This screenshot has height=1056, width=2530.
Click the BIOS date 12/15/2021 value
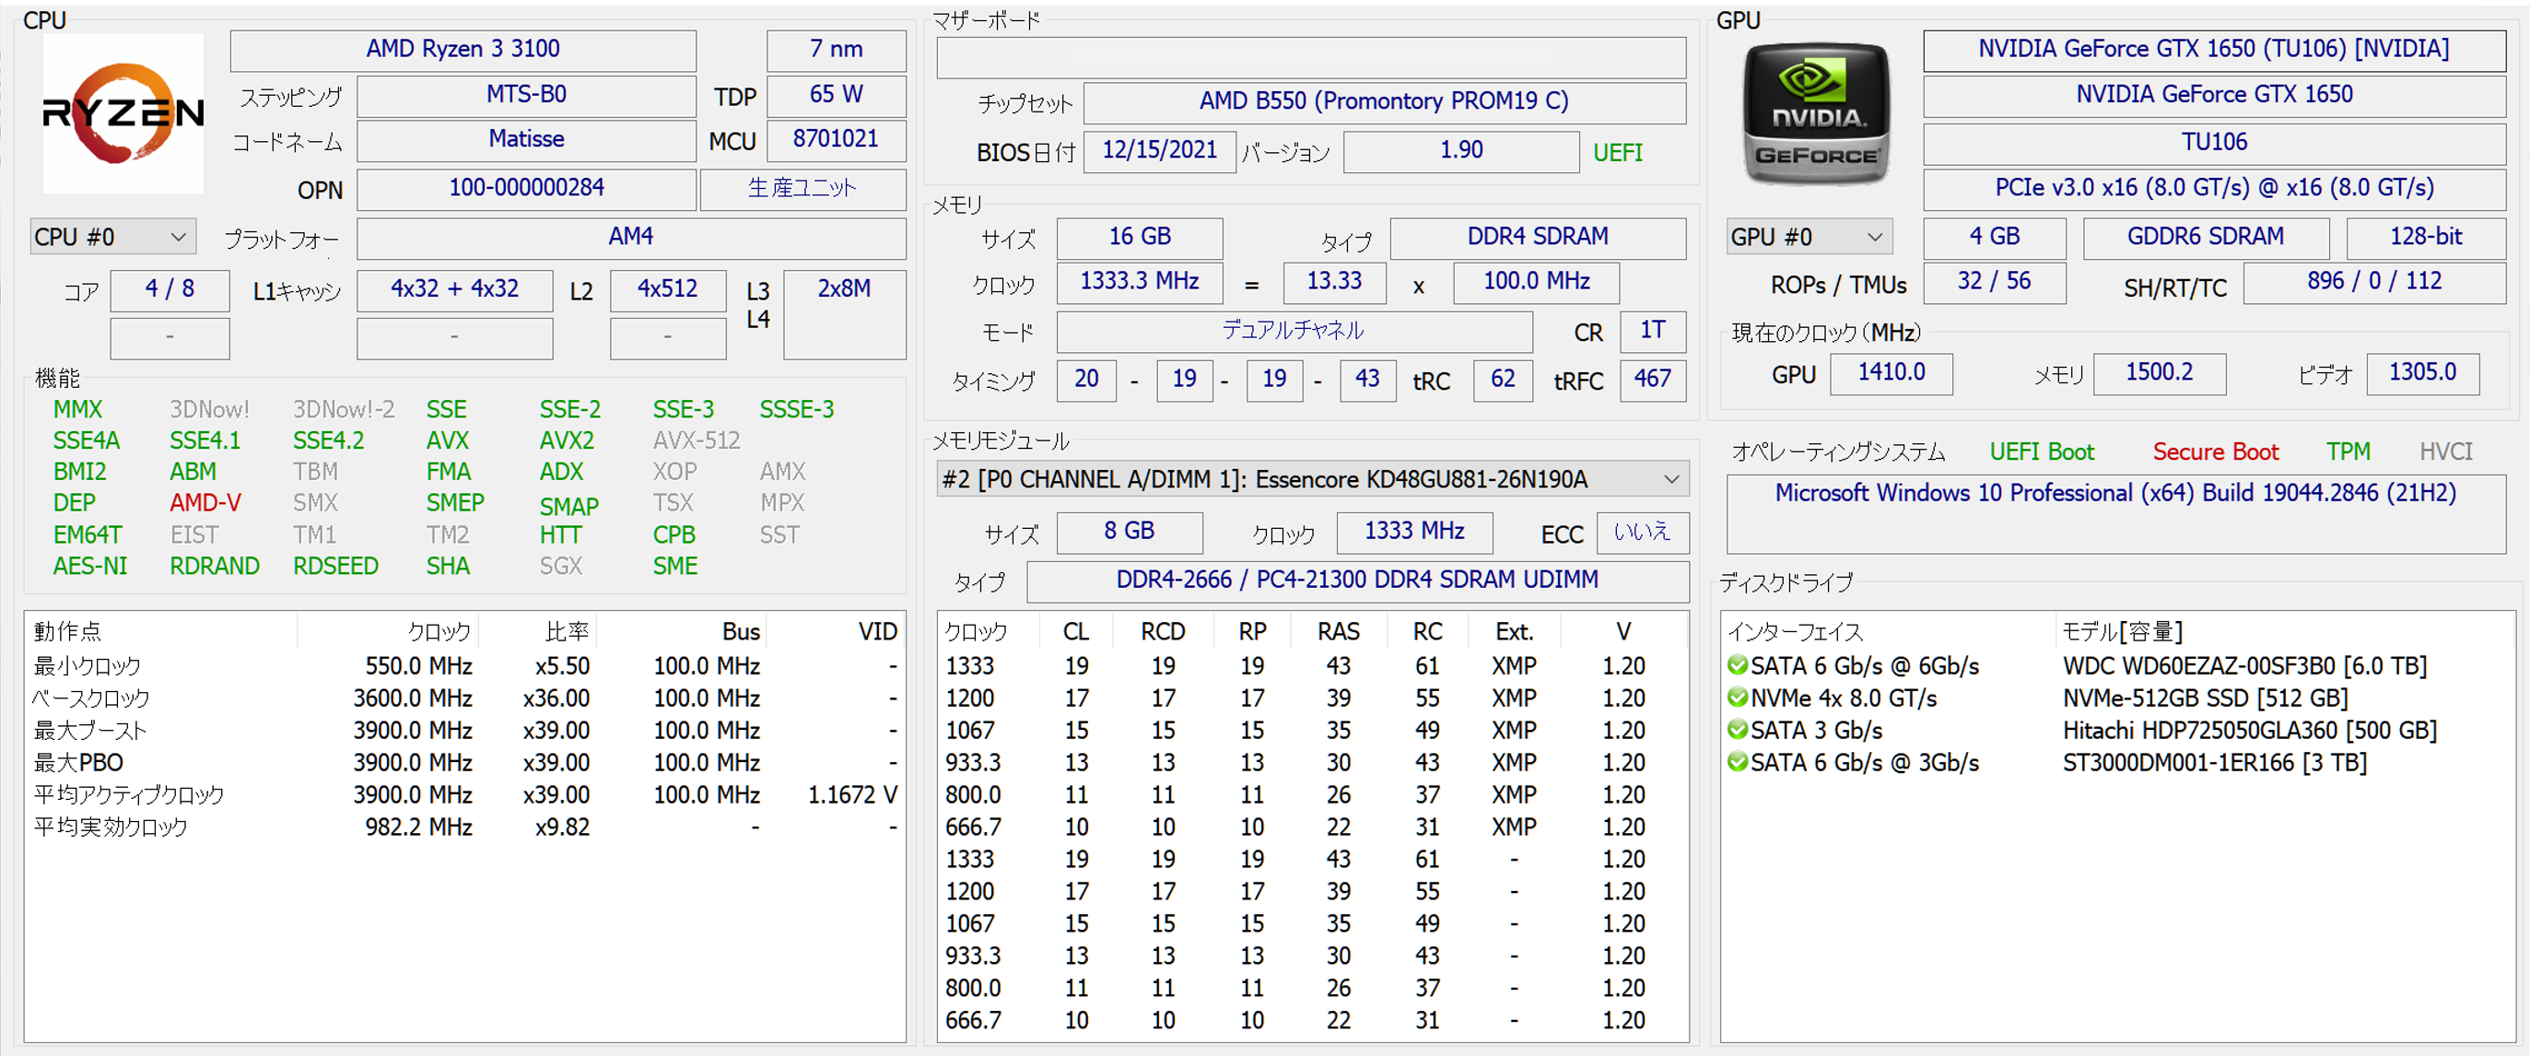click(1159, 150)
